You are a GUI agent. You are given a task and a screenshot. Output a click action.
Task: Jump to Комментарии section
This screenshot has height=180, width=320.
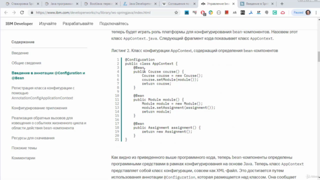[23, 158]
